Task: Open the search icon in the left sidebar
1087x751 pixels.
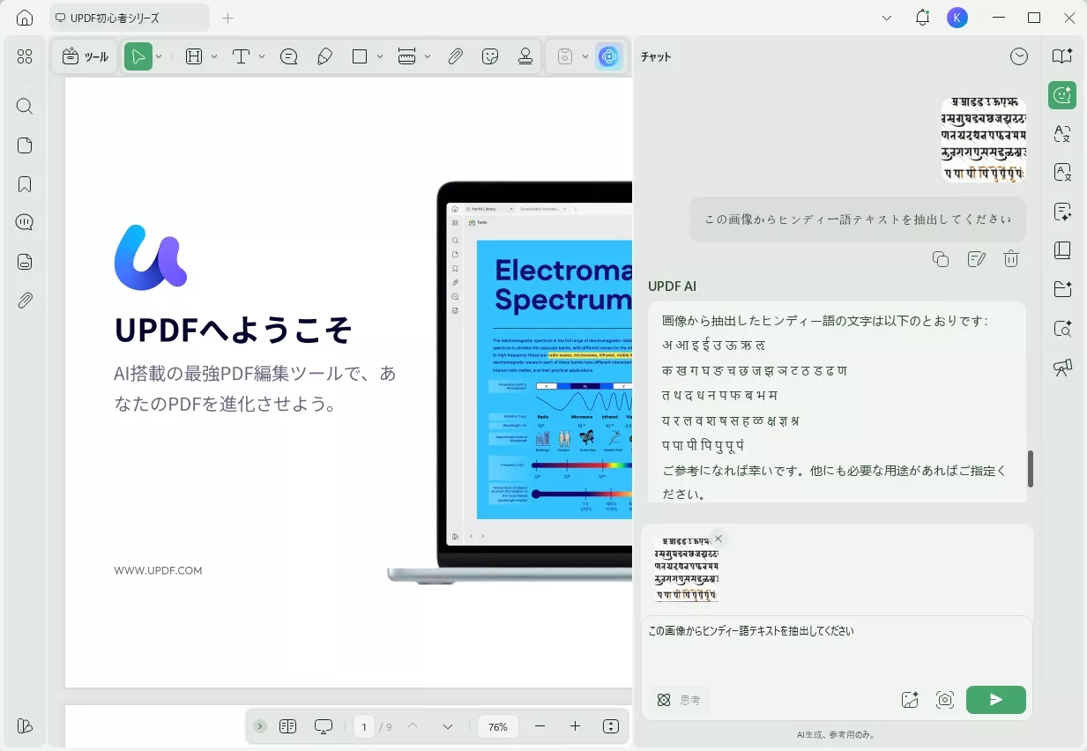Action: 24,106
